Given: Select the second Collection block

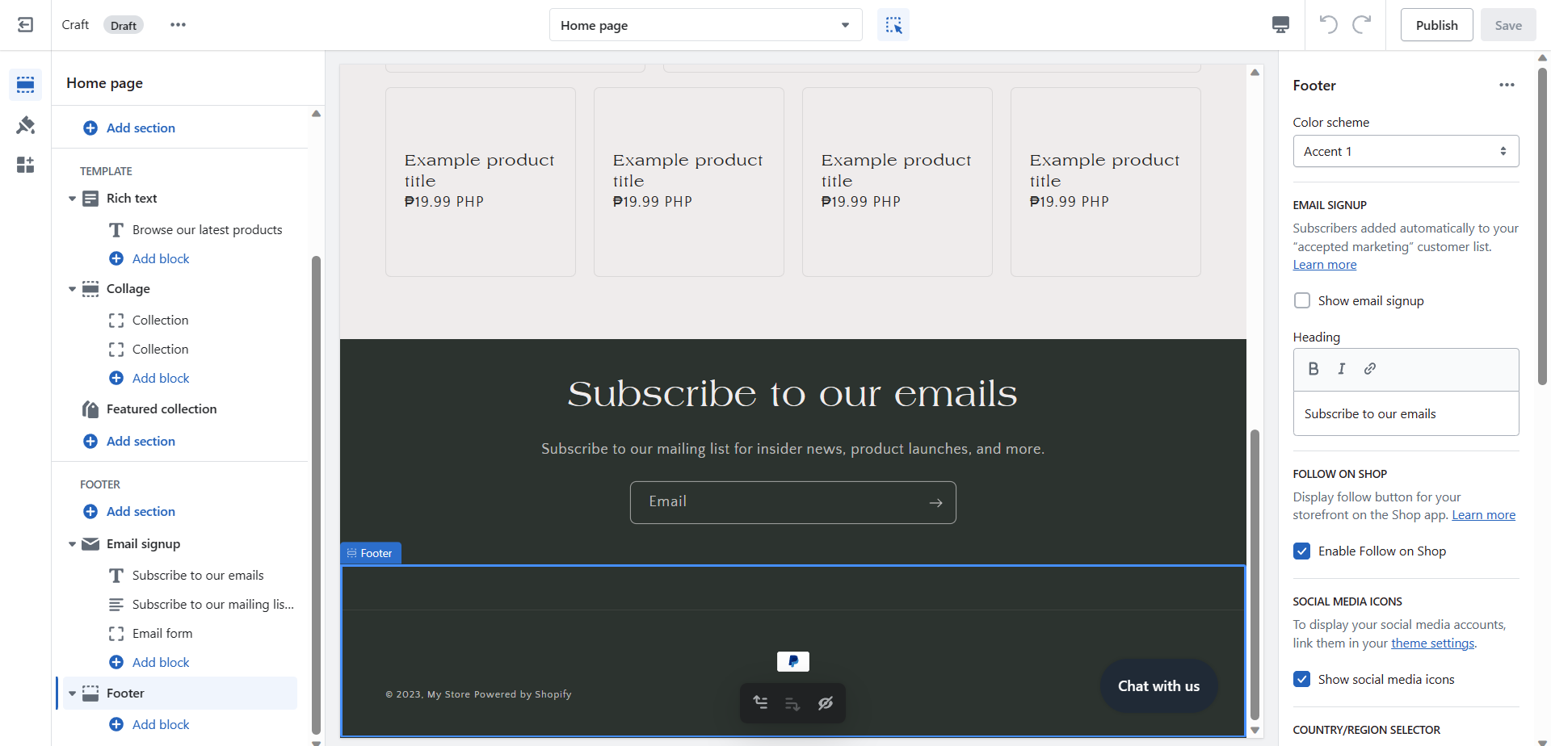Looking at the screenshot, I should 160,350.
